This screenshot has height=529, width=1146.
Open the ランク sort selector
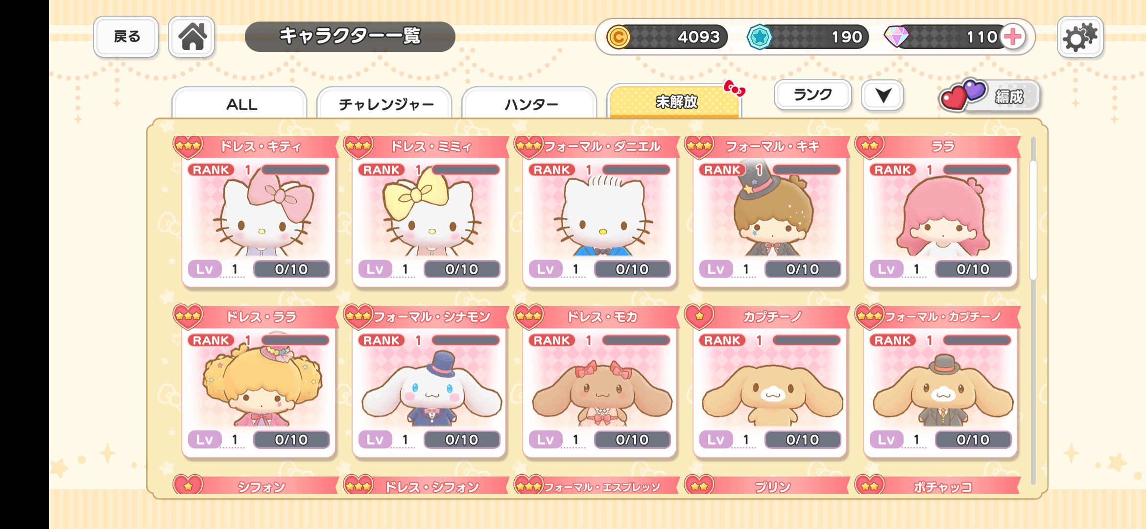pos(813,95)
